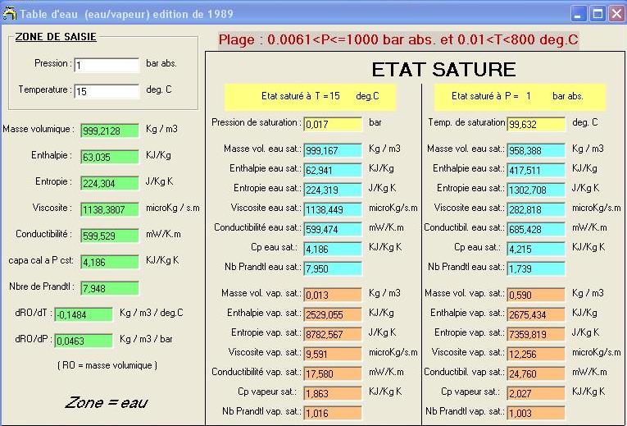
Task: Click Enthalpie vap. sat. value 2529,055
Action: tap(333, 314)
